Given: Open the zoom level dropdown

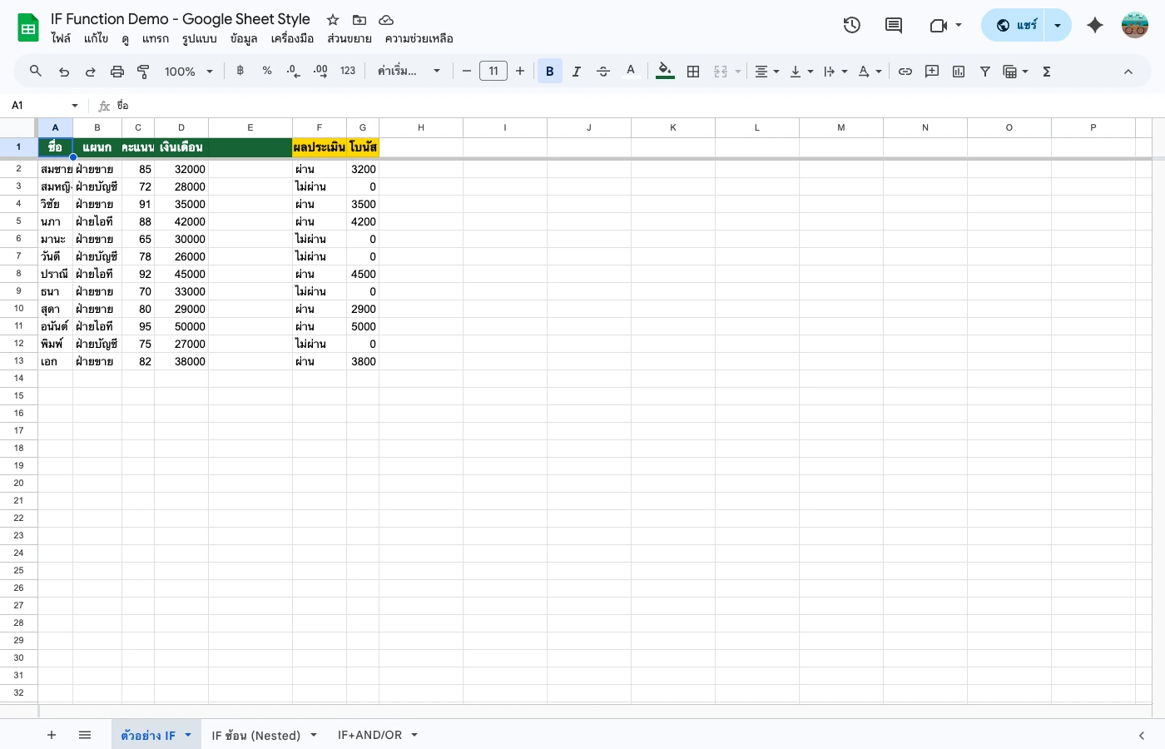Looking at the screenshot, I should [x=188, y=71].
